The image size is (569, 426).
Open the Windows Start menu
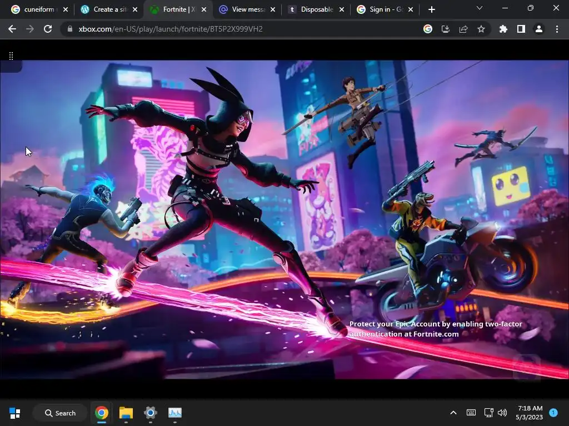point(15,413)
